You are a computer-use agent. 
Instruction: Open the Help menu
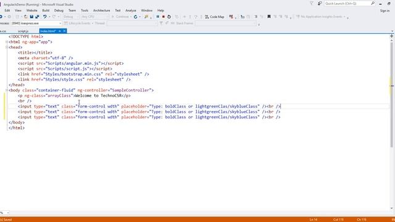pos(160,10)
